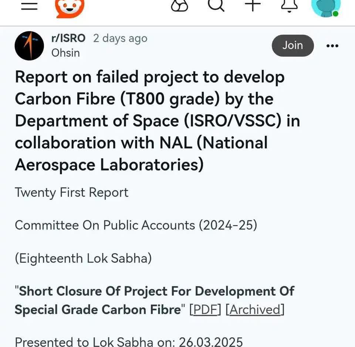Open the Archived report link
355x347 pixels.
(255, 309)
